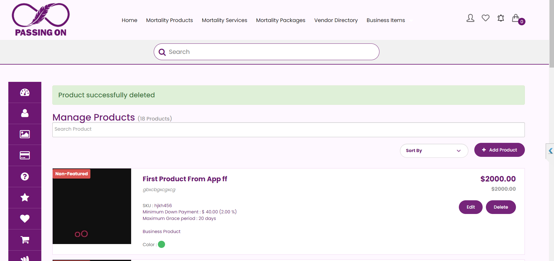
Task: Click the user profile sidebar icon
Action: (25, 113)
